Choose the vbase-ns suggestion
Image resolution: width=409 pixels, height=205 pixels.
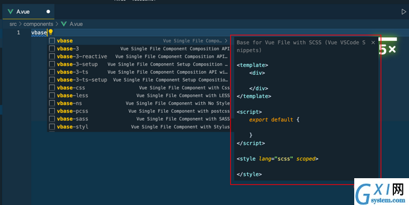point(139,103)
